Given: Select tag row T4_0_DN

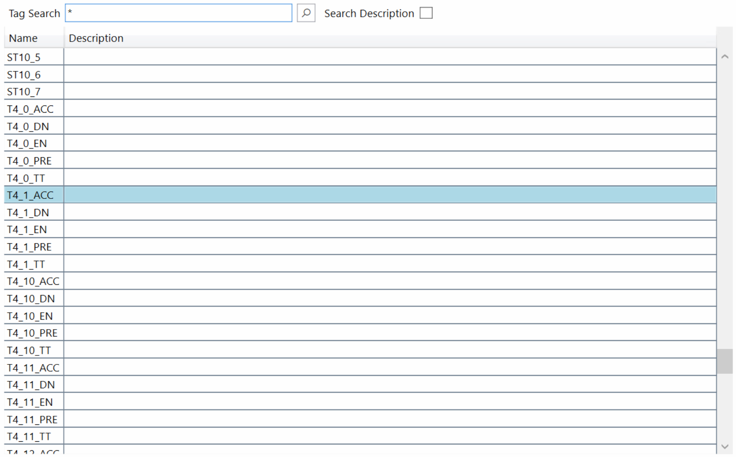Looking at the screenshot, I should (x=360, y=126).
